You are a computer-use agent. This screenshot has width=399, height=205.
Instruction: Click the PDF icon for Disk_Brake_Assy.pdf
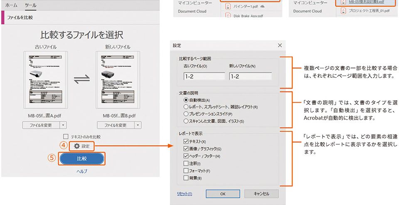point(229,15)
